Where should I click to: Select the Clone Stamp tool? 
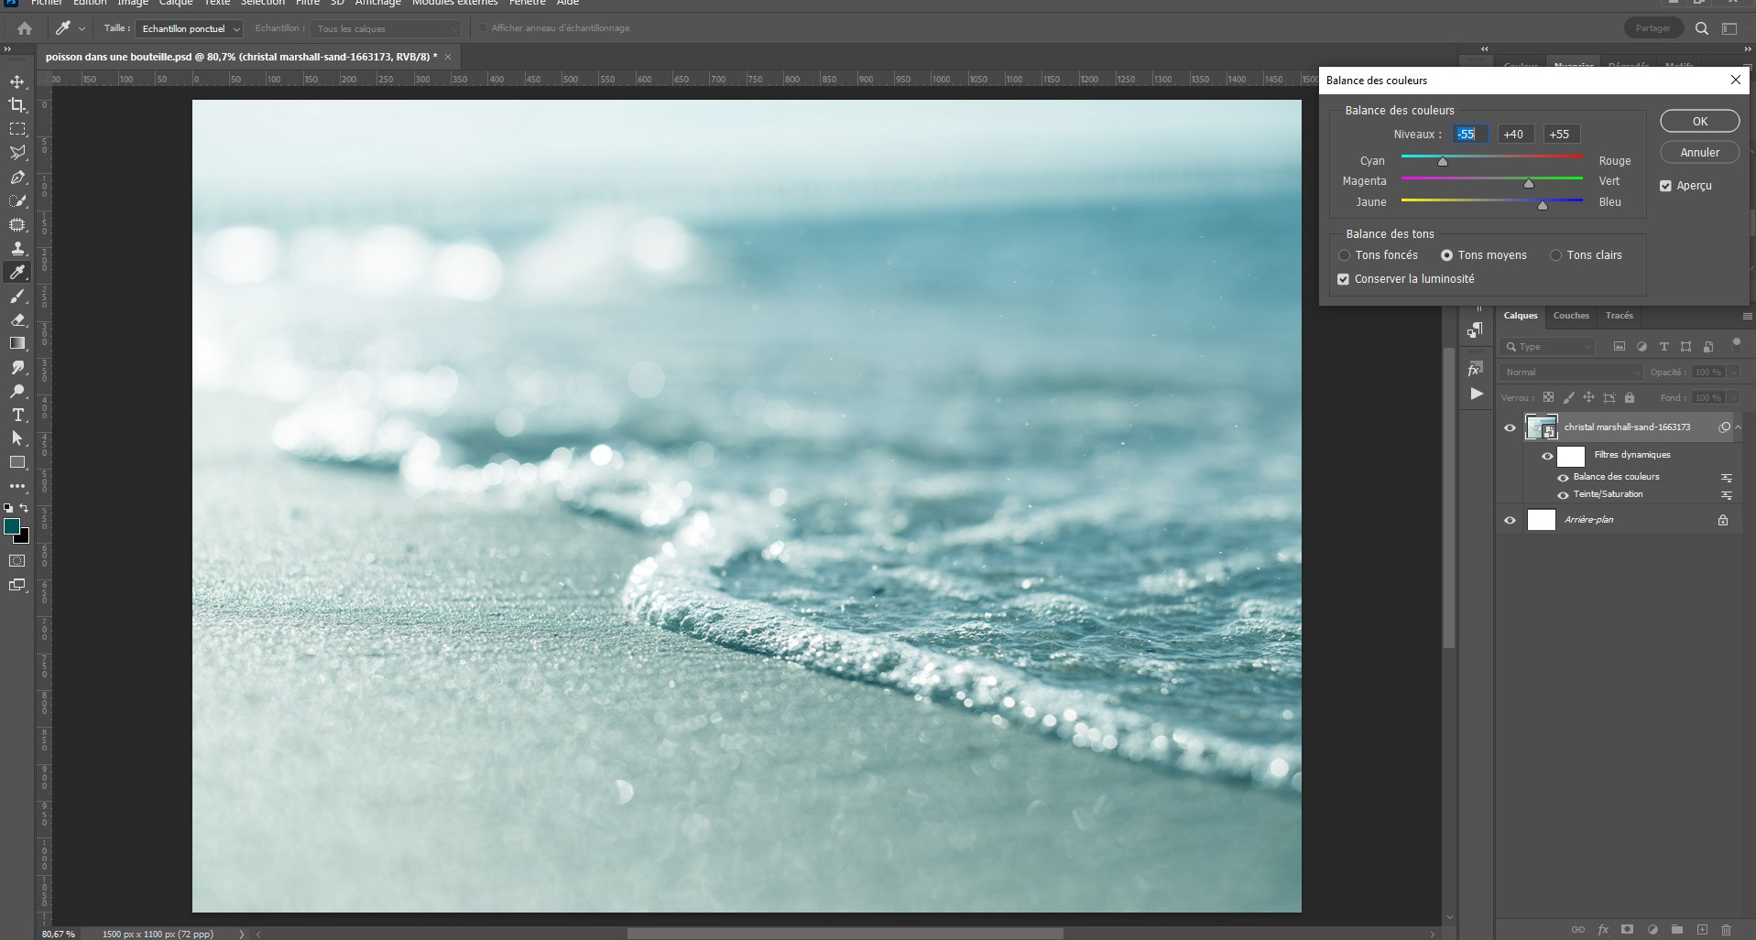[17, 248]
